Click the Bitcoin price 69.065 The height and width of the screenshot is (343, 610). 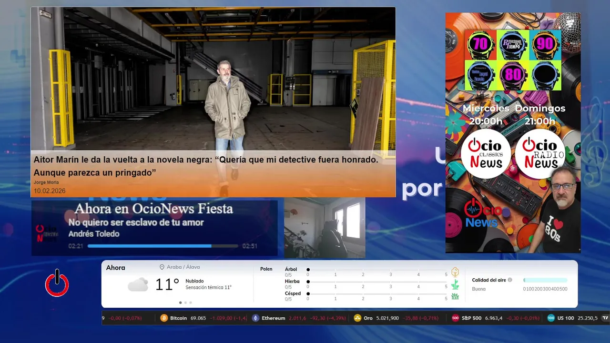click(198, 318)
